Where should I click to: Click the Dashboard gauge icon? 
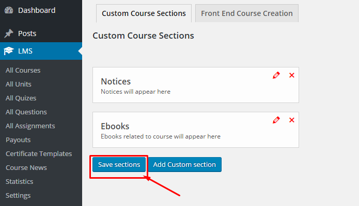coord(9,10)
